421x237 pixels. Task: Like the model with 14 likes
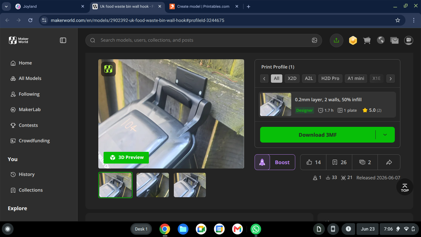pyautogui.click(x=313, y=162)
